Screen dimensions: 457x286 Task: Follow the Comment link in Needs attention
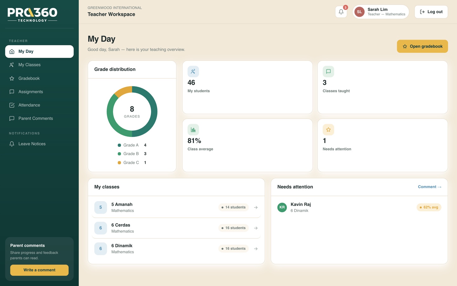point(430,187)
